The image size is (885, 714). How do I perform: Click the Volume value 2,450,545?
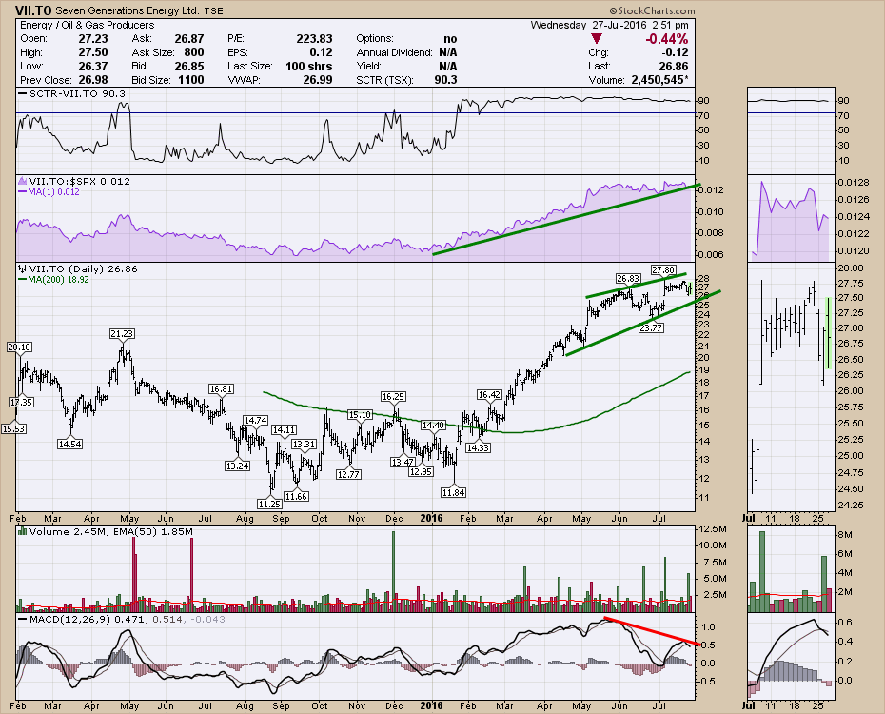658,80
